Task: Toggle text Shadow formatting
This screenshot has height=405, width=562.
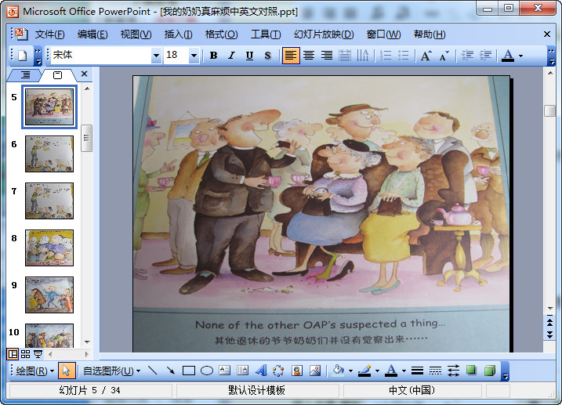Action: pos(267,56)
